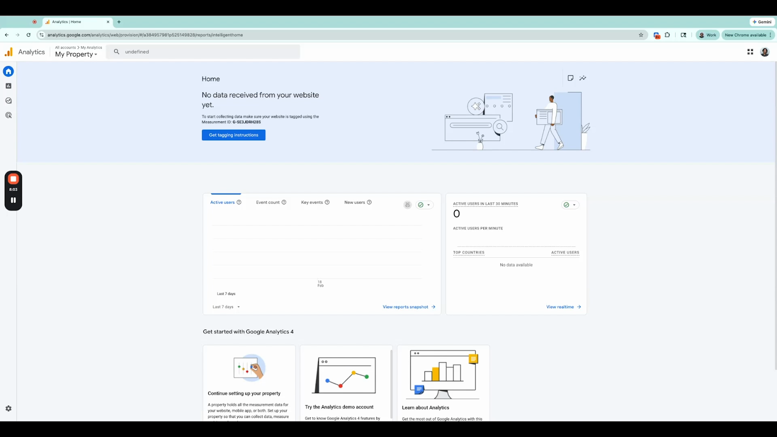Open Try the Analytics demo account card
Image resolution: width=777 pixels, height=437 pixels.
click(x=345, y=383)
